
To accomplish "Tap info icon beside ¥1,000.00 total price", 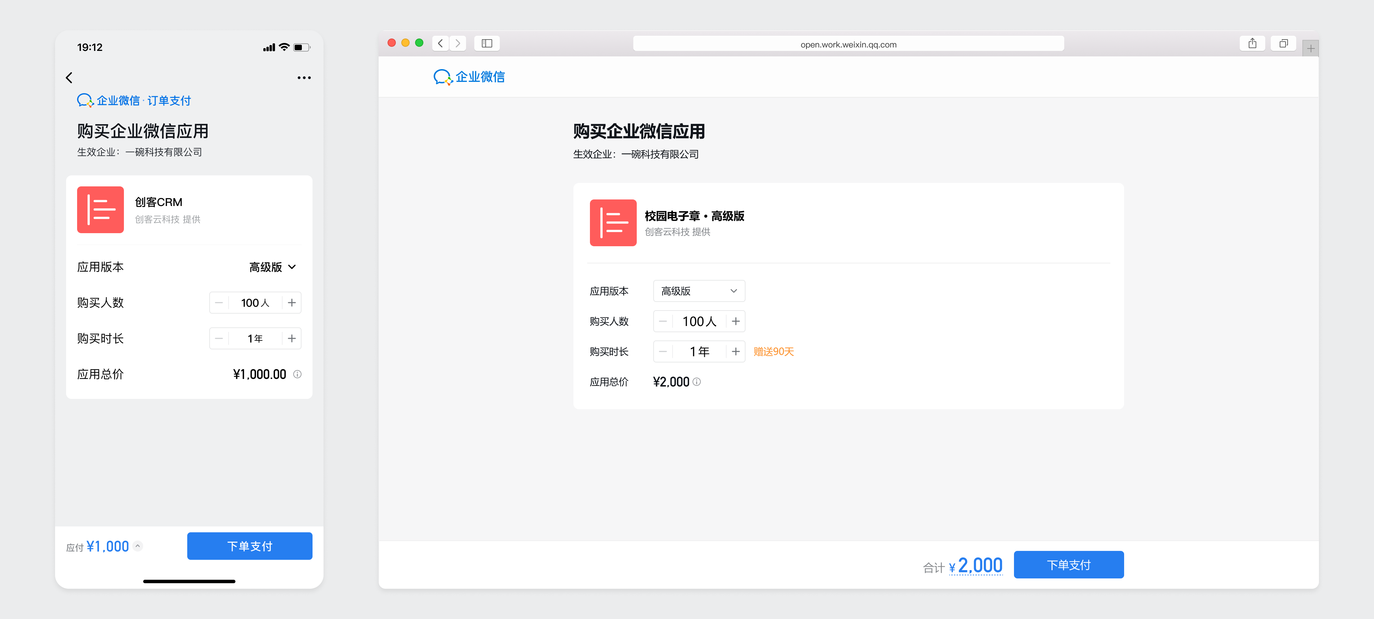I will [x=298, y=374].
